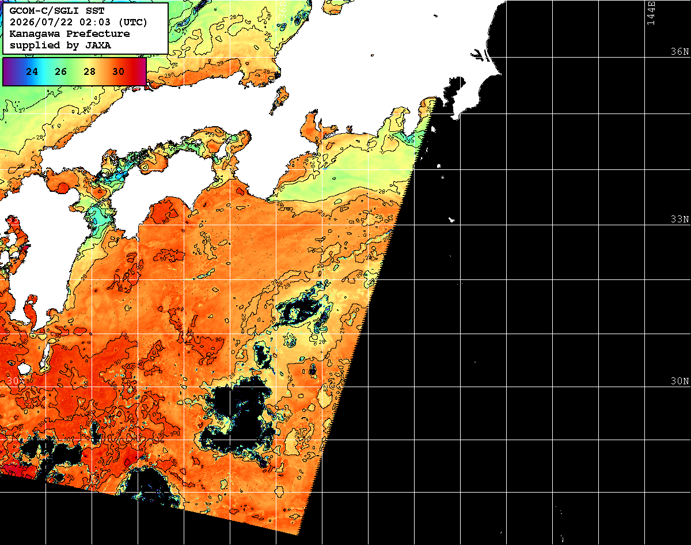Select the 26 value on the color scale
The width and height of the screenshot is (691, 545).
coord(61,71)
